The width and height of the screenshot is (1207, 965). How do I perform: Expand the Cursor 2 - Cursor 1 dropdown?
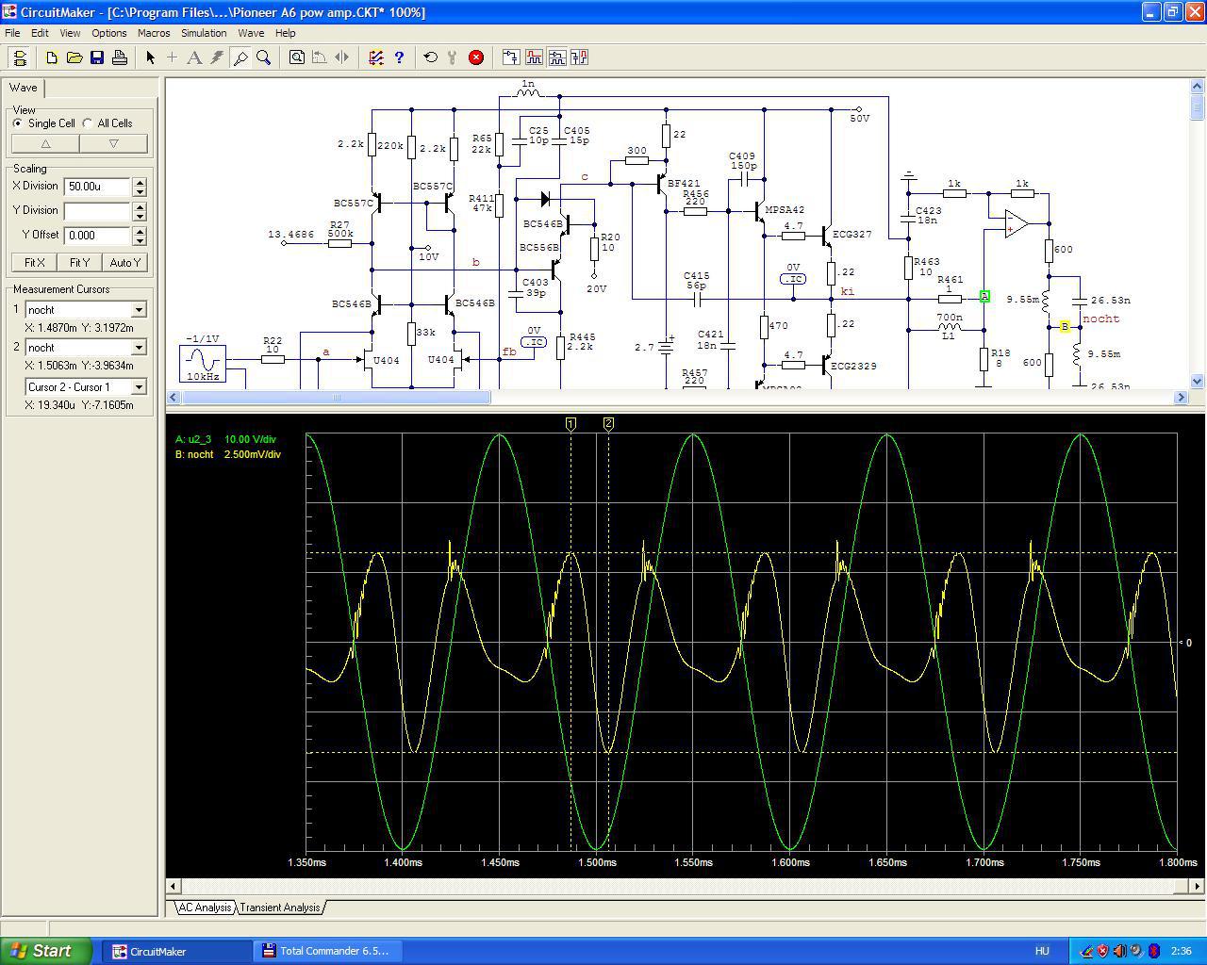139,387
